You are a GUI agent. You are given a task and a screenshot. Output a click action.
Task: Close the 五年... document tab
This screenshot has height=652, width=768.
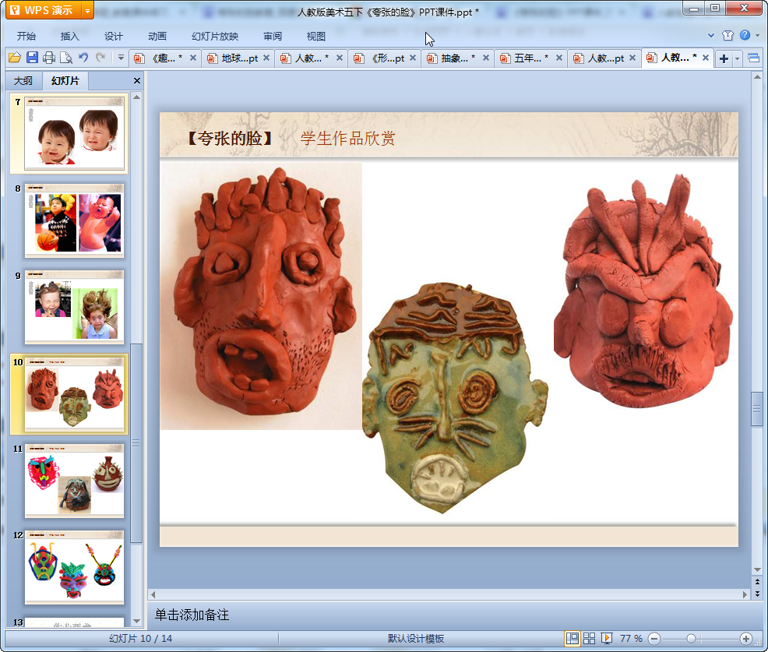tap(558, 58)
